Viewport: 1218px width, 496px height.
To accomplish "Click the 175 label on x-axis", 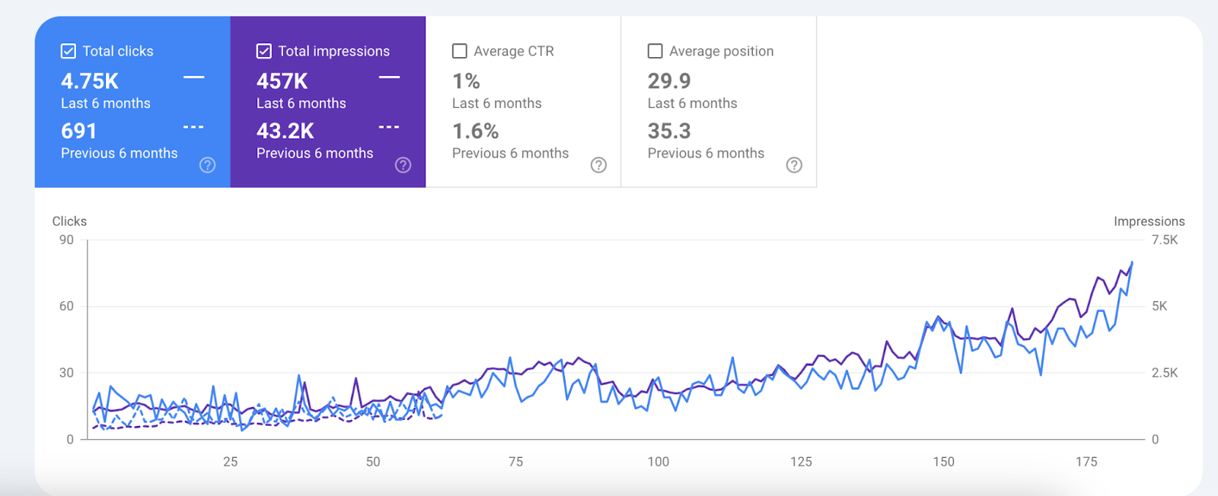I will coord(1086,462).
